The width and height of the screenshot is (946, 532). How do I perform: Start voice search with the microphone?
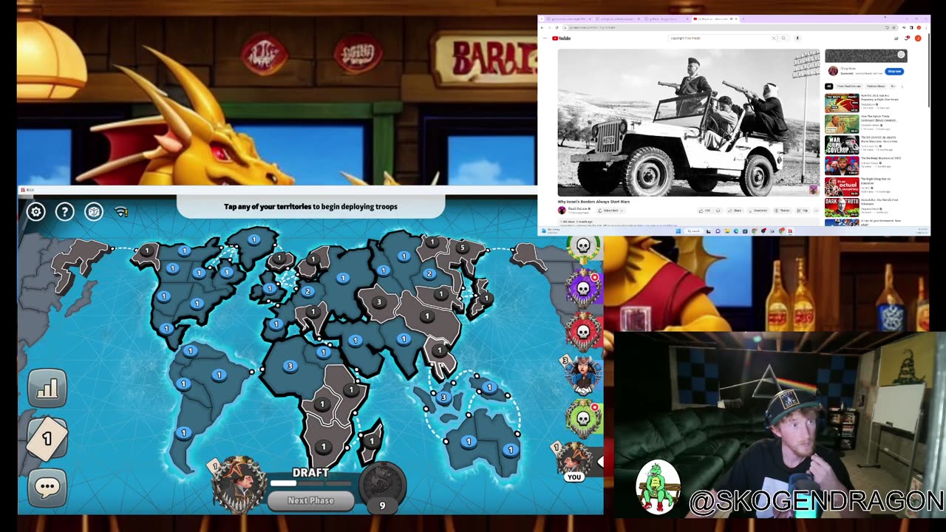(797, 38)
